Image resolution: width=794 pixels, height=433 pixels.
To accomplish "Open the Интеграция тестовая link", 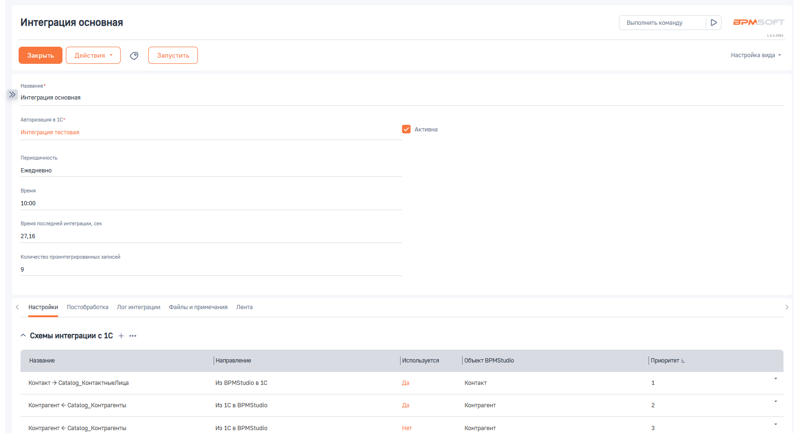I will coord(50,132).
